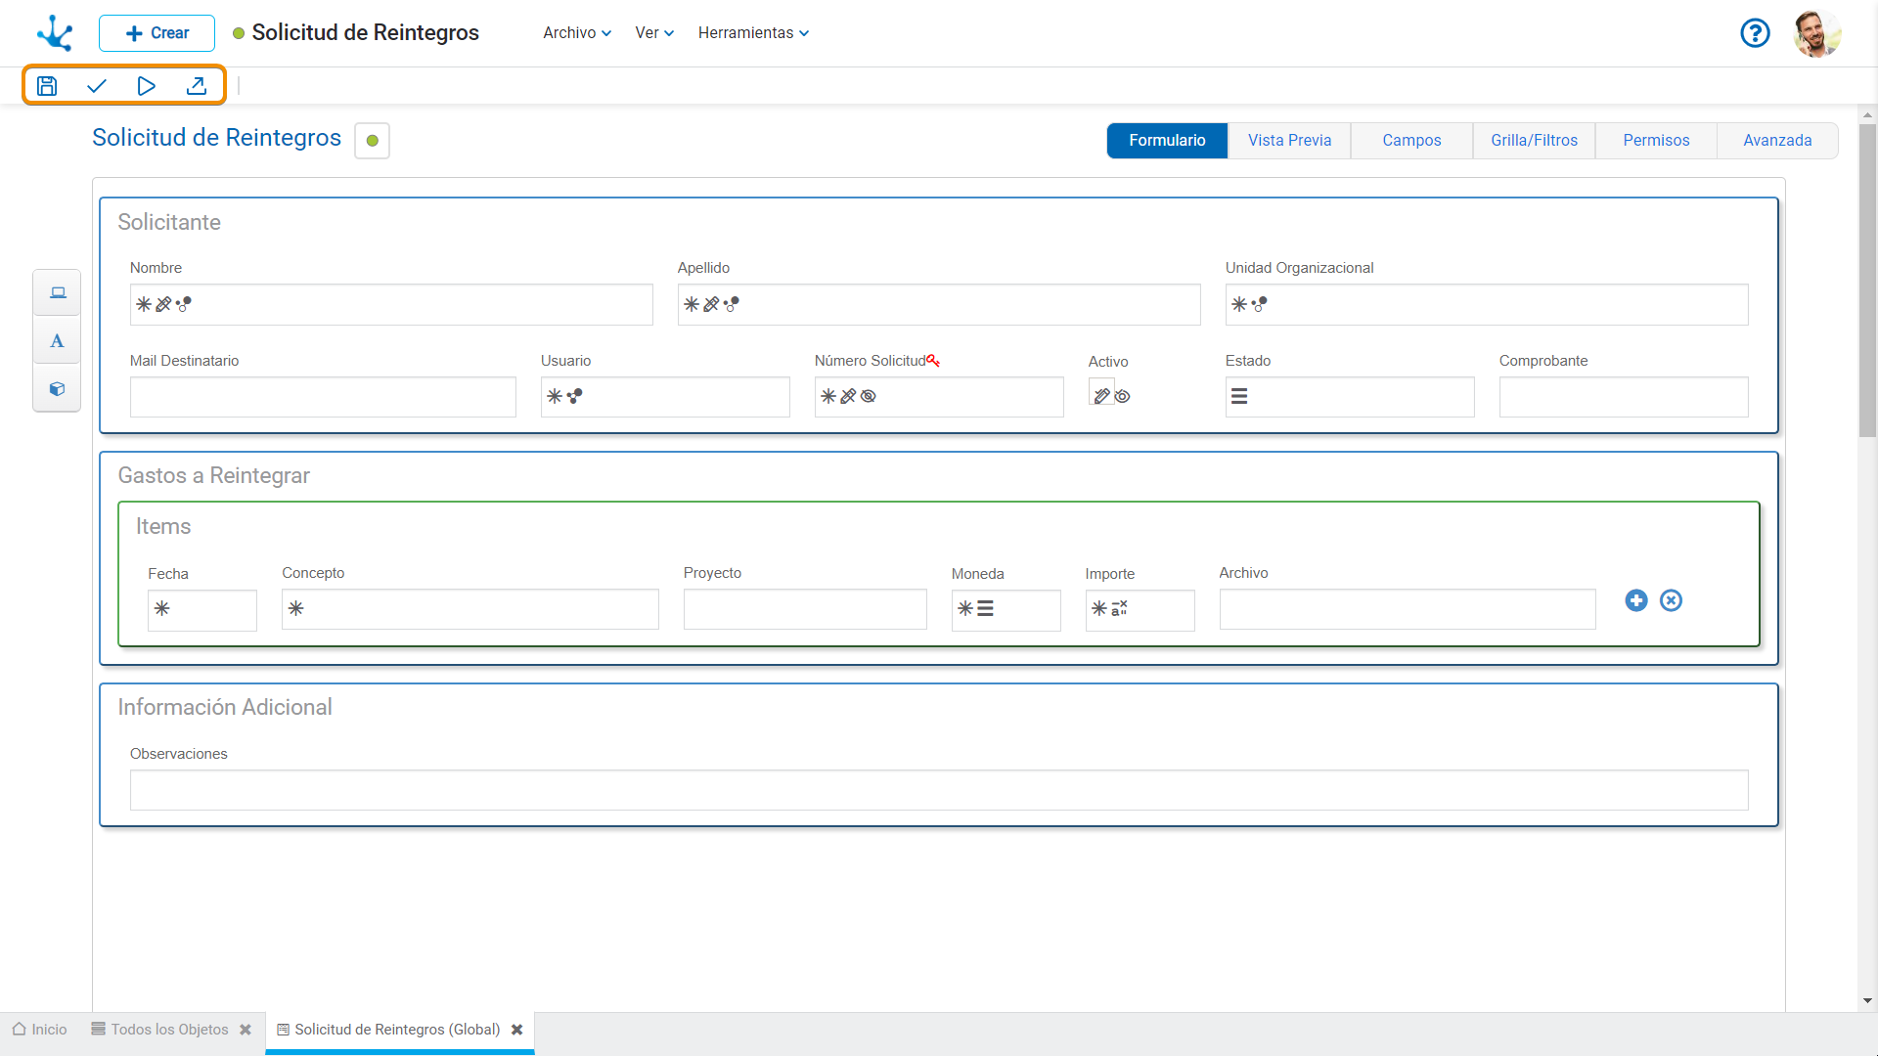1878x1056 pixels.
Task: Click the export/share arrow icon
Action: pyautogui.click(x=197, y=86)
